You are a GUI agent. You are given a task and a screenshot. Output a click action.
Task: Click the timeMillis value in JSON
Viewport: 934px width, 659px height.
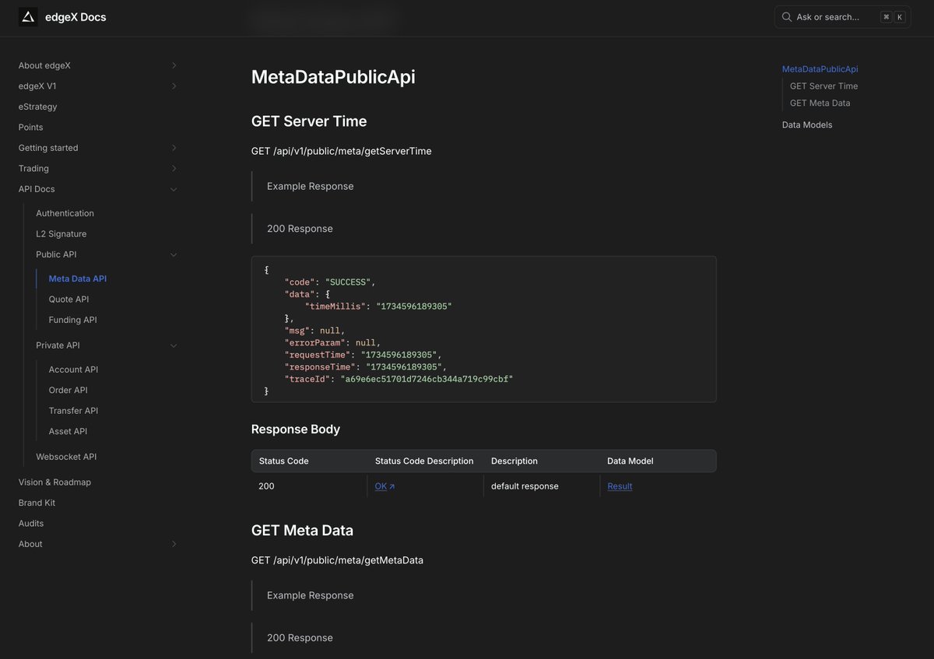tap(414, 307)
